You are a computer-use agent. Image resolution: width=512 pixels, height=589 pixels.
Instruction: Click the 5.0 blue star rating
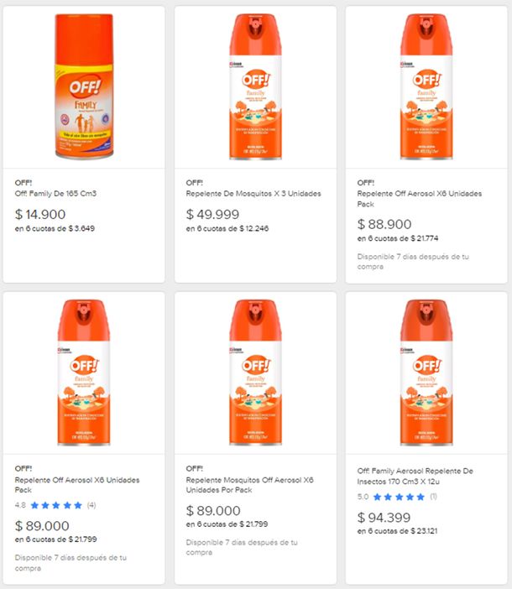400,497
